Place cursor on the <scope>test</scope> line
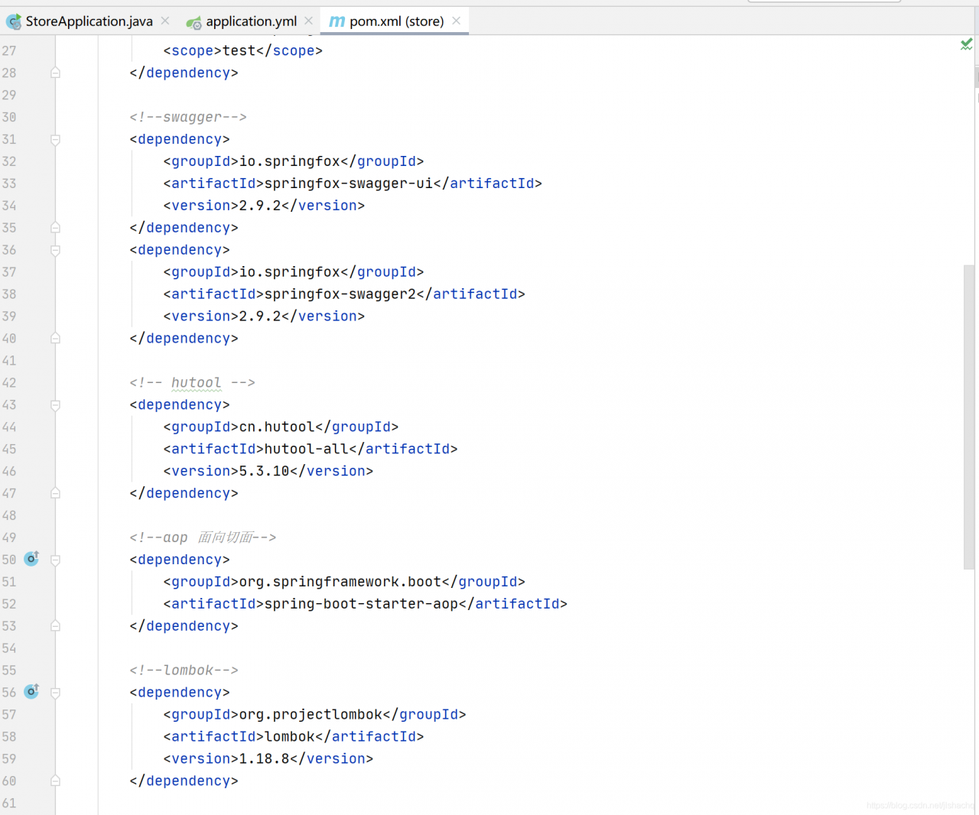Screen dimensions: 979x815 242,50
